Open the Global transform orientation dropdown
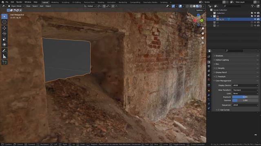Image resolution: width=261 pixels, height=146 pixels. (90, 6)
